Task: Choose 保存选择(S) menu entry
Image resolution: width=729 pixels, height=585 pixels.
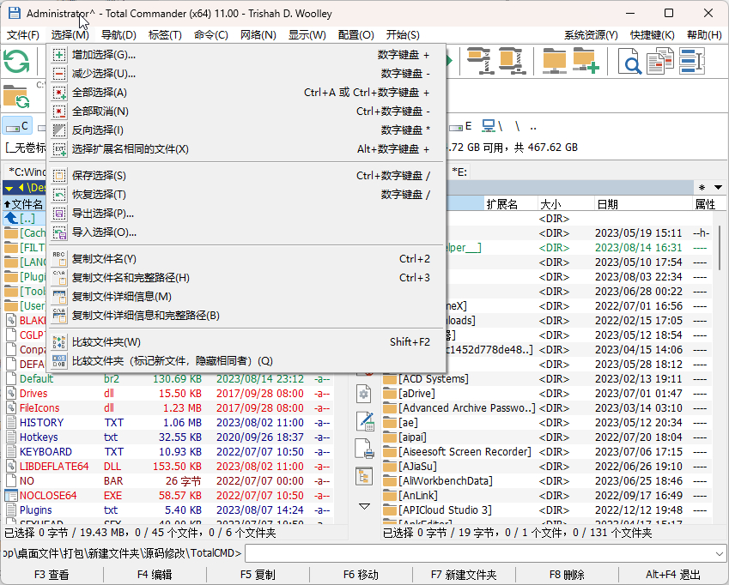Action: (x=246, y=176)
